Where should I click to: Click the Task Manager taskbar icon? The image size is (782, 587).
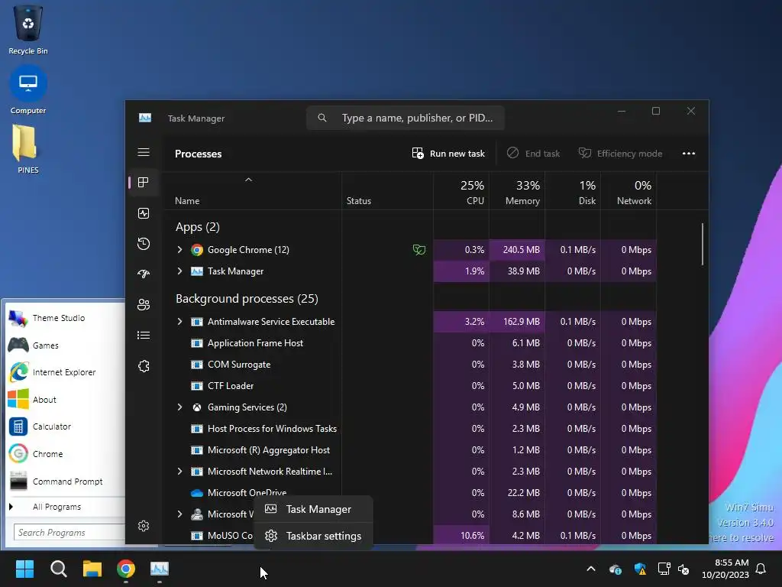click(x=160, y=569)
